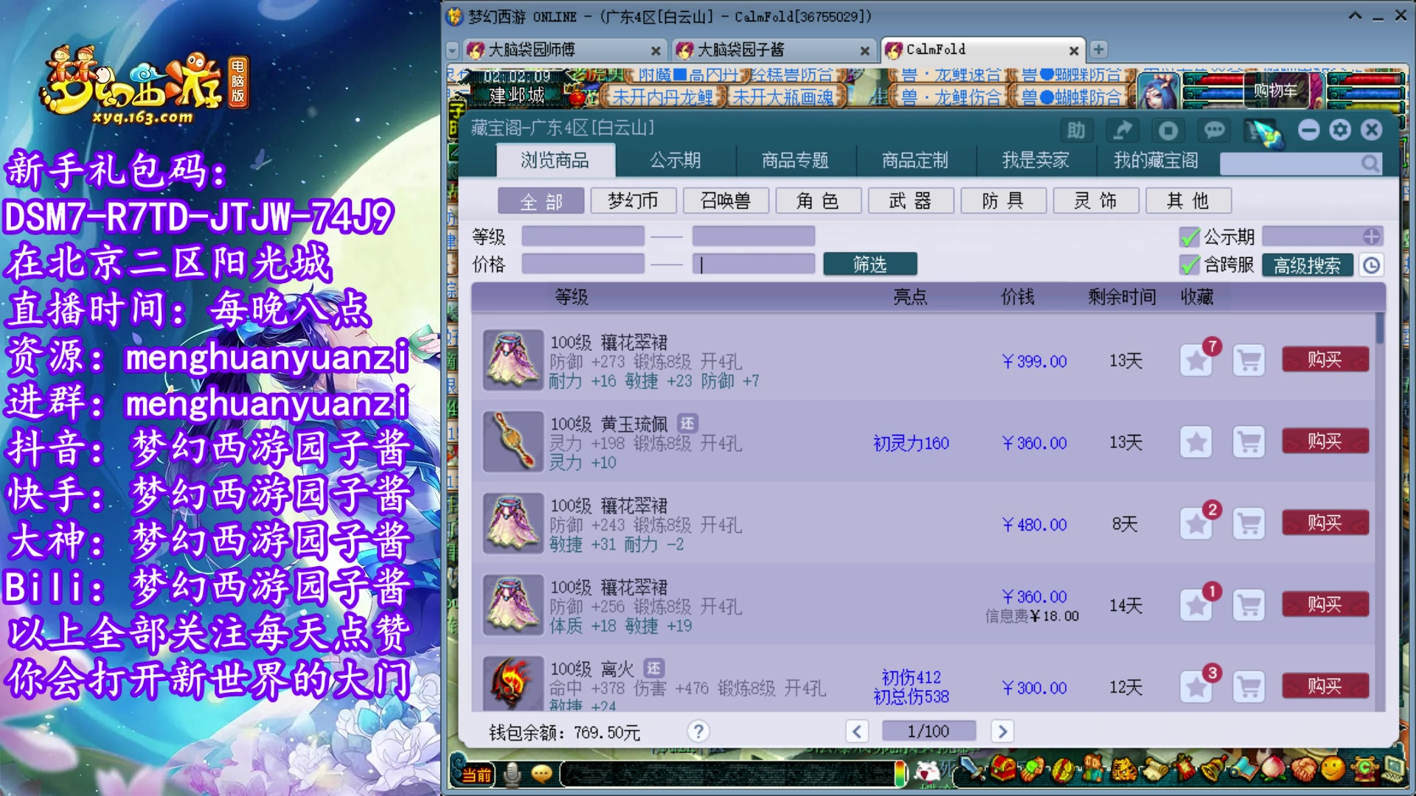Select the 浏览商品 tab
The height and width of the screenshot is (796, 1416).
coord(555,160)
